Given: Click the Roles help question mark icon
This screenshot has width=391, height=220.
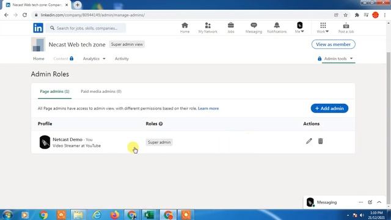Looking at the screenshot, I should coord(161,123).
